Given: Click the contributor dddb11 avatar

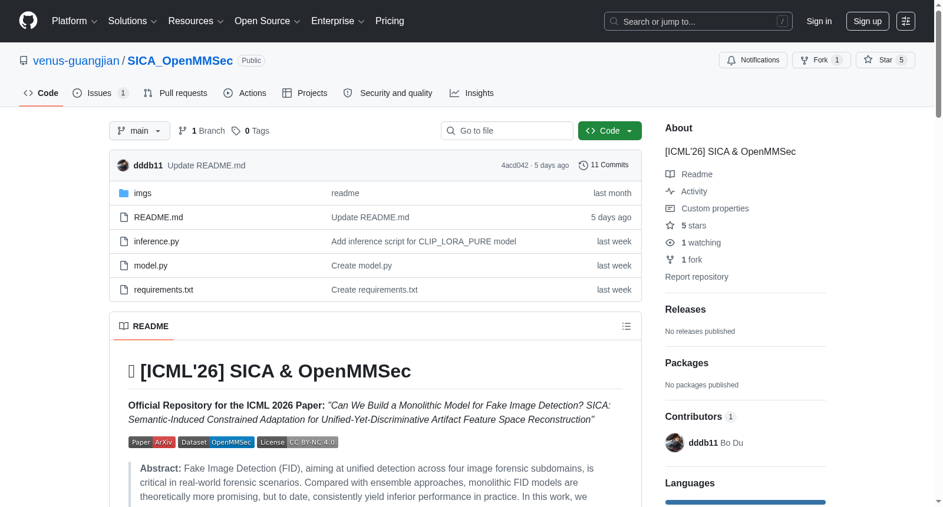Looking at the screenshot, I should pyautogui.click(x=675, y=443).
